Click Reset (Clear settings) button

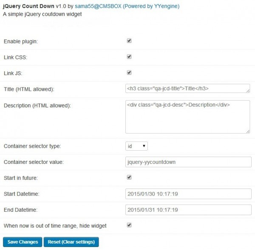coord(71,242)
